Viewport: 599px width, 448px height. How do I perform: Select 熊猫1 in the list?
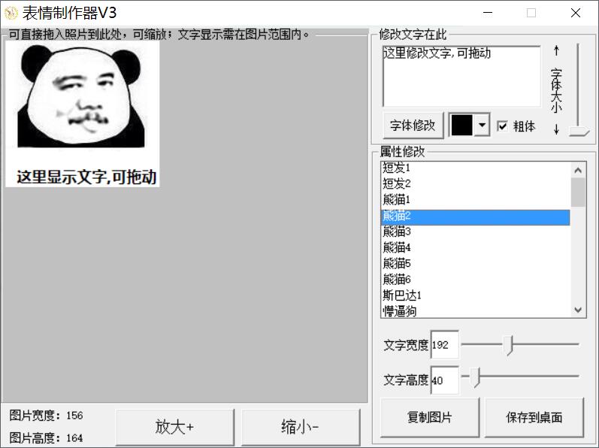pos(475,200)
